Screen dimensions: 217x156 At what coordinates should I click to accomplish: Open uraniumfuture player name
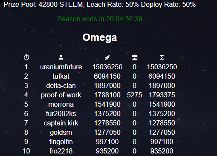pos(61,67)
